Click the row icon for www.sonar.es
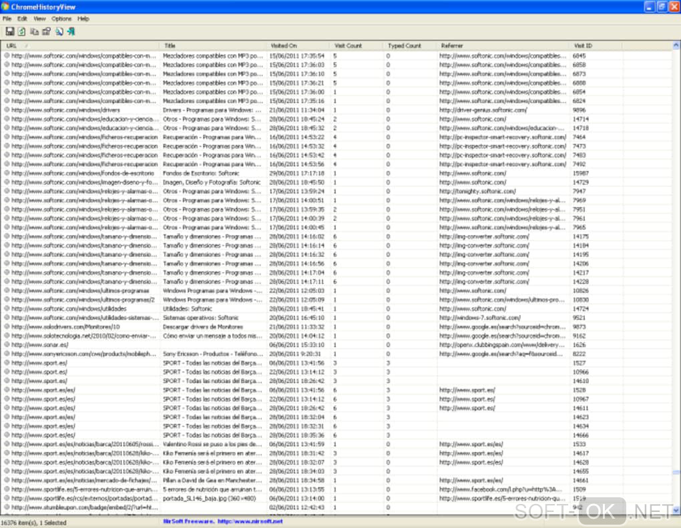 [x=7, y=344]
